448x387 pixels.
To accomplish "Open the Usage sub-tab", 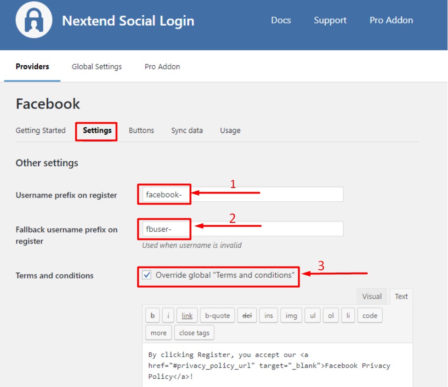I will (x=230, y=131).
